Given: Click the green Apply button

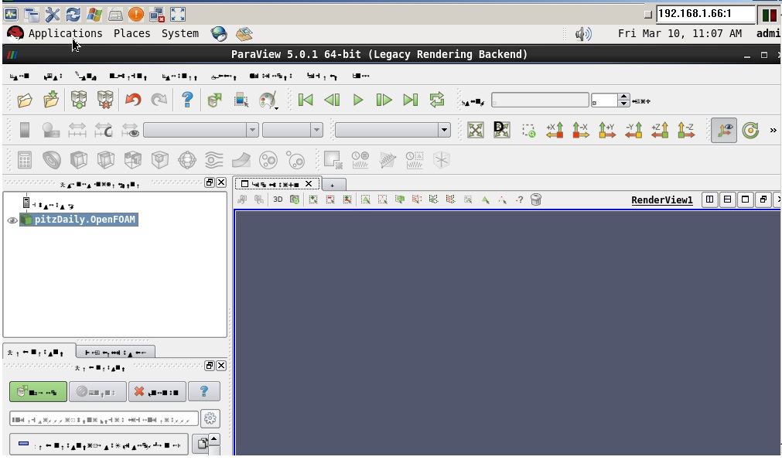Looking at the screenshot, I should coord(38,392).
